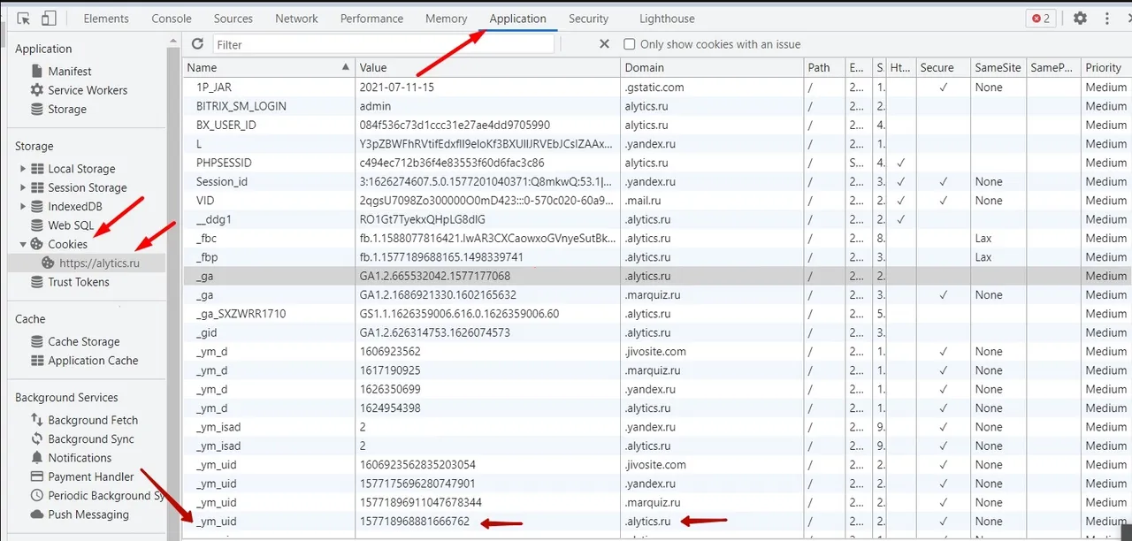The height and width of the screenshot is (541, 1132).
Task: Open Application Cache item
Action: coord(93,361)
